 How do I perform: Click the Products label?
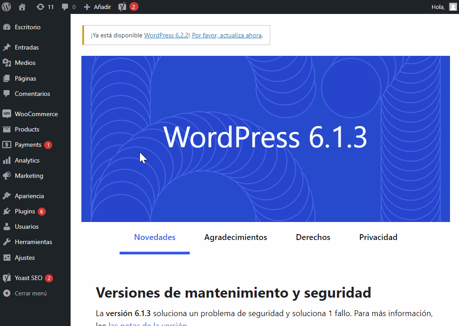pyautogui.click(x=27, y=129)
